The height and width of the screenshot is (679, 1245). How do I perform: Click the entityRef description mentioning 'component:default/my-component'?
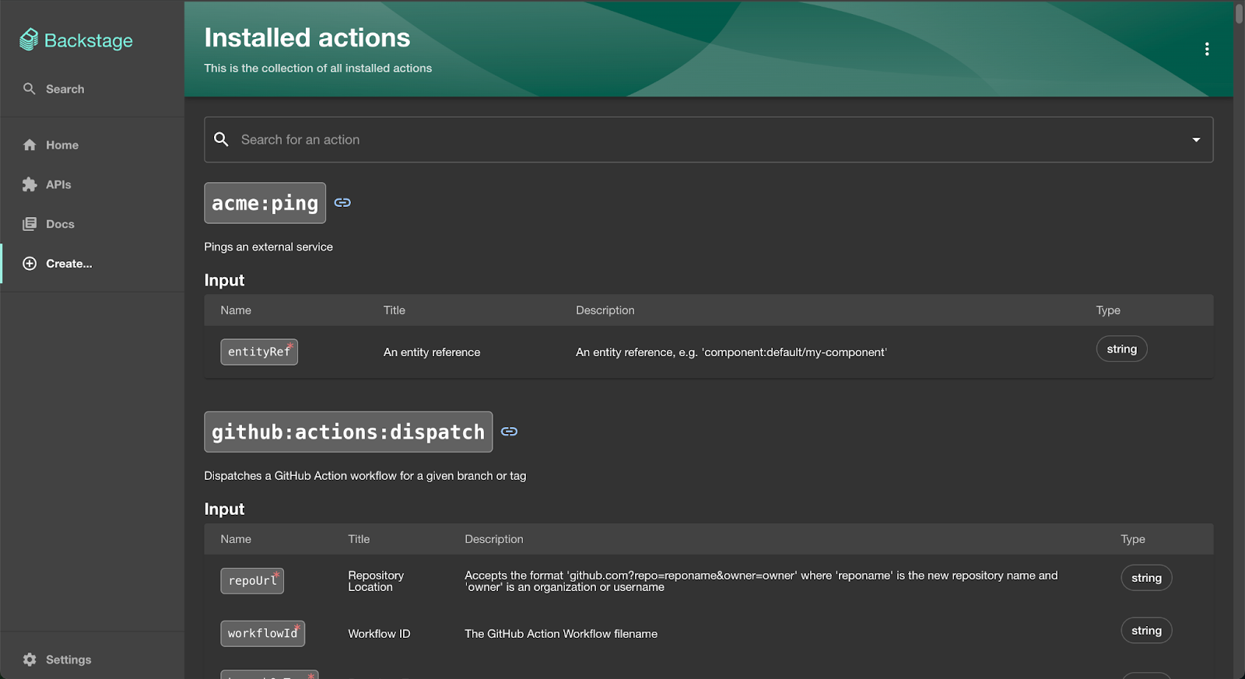[x=731, y=352]
